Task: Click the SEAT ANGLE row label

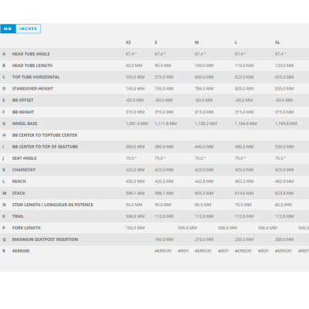Action: (x=25, y=158)
